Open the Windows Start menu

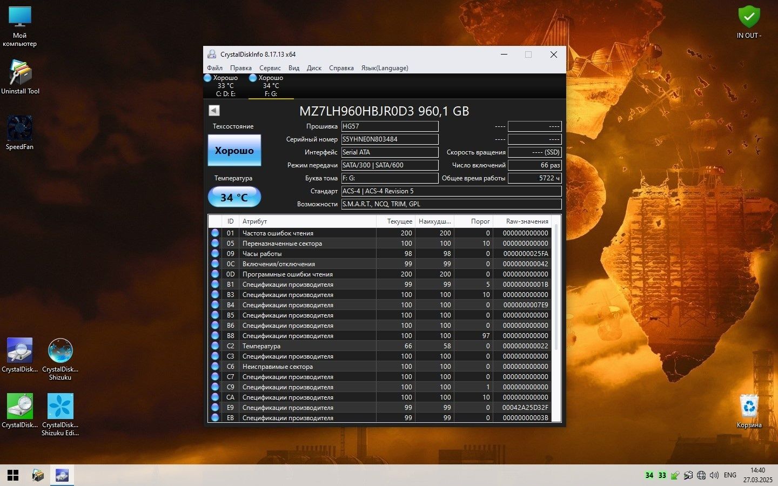click(13, 475)
